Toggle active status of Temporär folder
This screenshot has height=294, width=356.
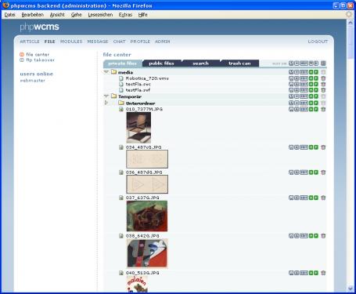click(311, 96)
